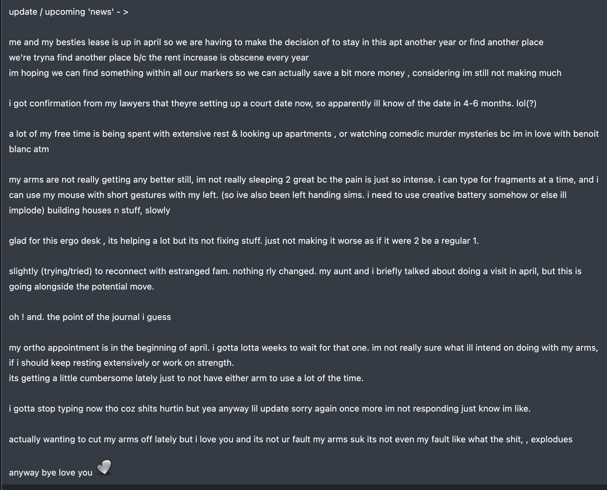Click "the point of the journal i guess" line
The height and width of the screenshot is (490, 607).
tap(90, 317)
